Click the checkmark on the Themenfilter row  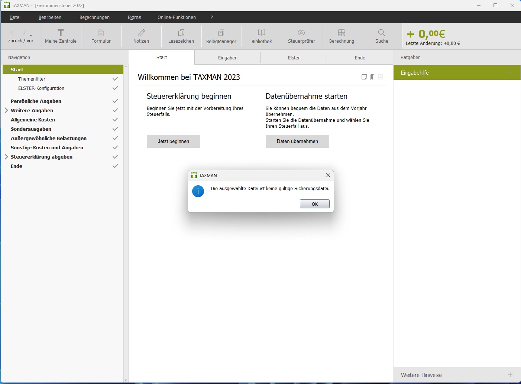115,79
